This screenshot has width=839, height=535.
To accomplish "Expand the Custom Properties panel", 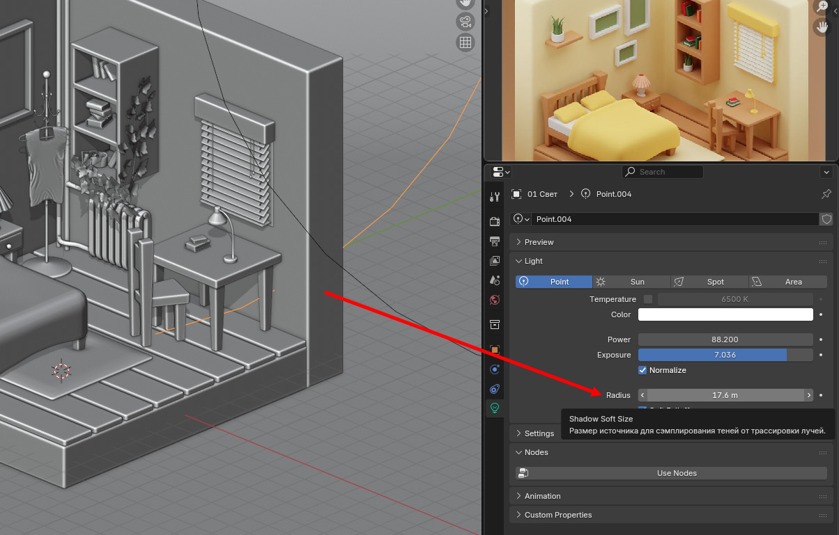I will pyautogui.click(x=557, y=515).
